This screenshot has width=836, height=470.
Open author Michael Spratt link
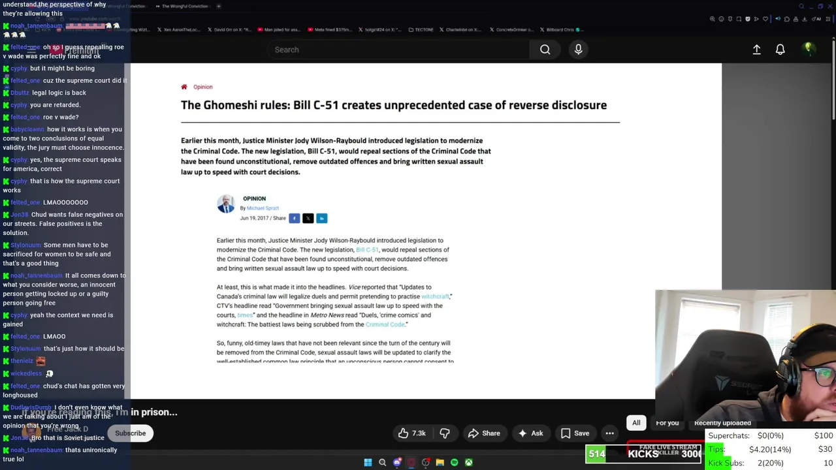pos(263,208)
